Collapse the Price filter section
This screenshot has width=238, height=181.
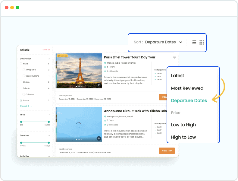[49, 115]
